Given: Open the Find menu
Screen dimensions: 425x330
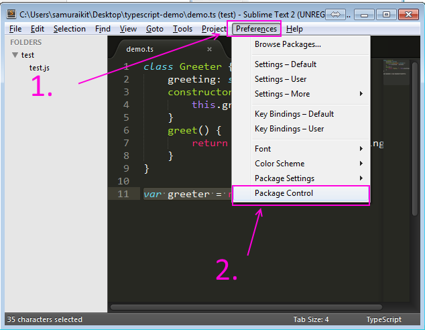Looking at the screenshot, I should (103, 29).
